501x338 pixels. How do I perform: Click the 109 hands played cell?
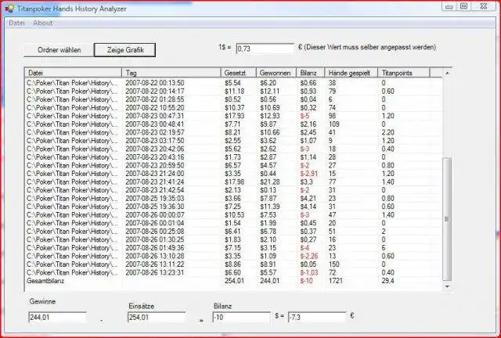[x=334, y=124]
